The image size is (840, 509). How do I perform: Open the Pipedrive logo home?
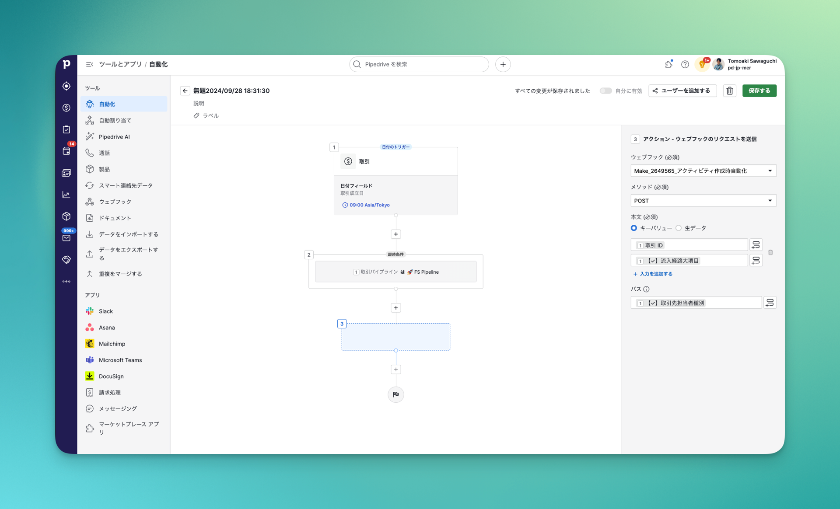66,64
